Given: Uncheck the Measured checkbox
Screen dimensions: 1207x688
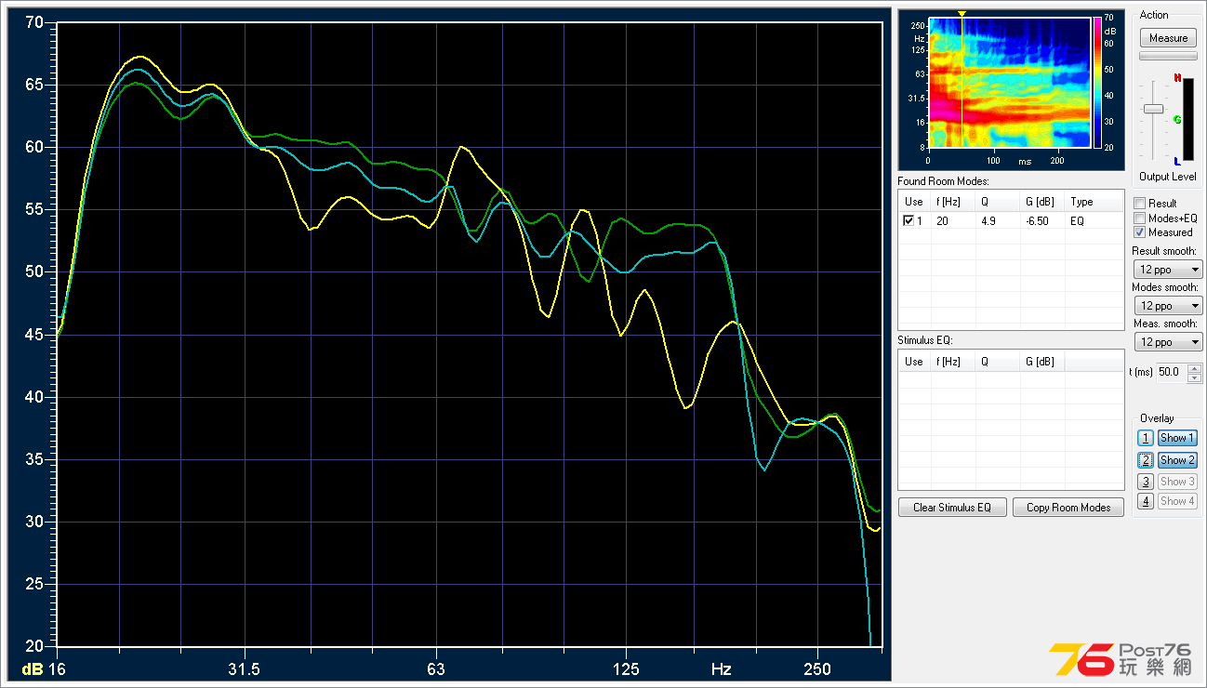Looking at the screenshot, I should click(x=1140, y=232).
